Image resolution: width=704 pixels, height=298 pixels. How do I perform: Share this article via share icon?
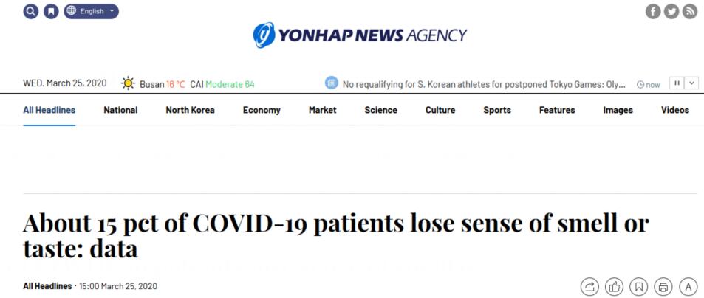coord(589,286)
